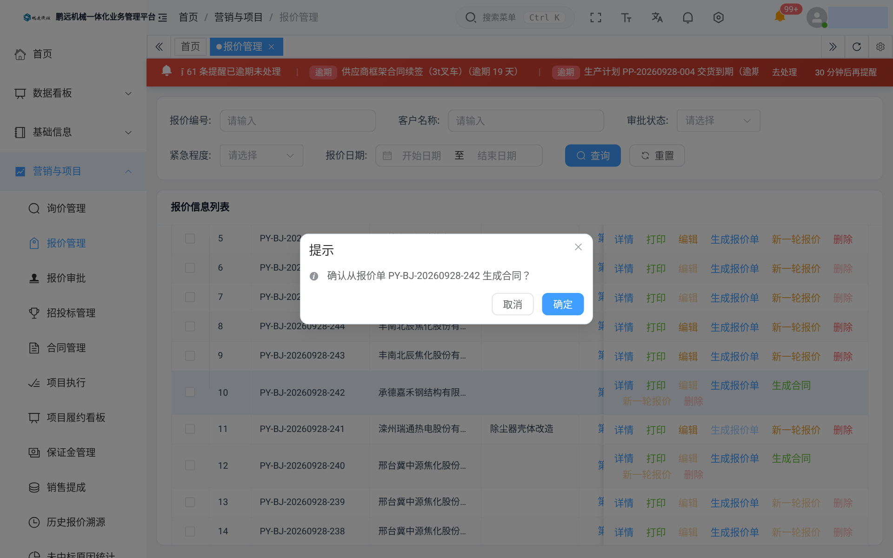Tick the checkbox for row 8
This screenshot has width=893, height=558.
pos(190,326)
